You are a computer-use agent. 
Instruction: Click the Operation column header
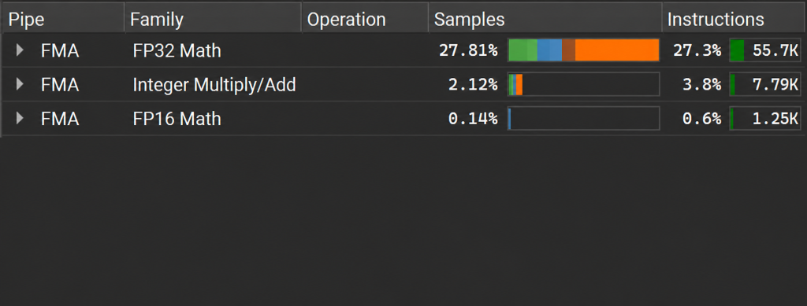365,20
